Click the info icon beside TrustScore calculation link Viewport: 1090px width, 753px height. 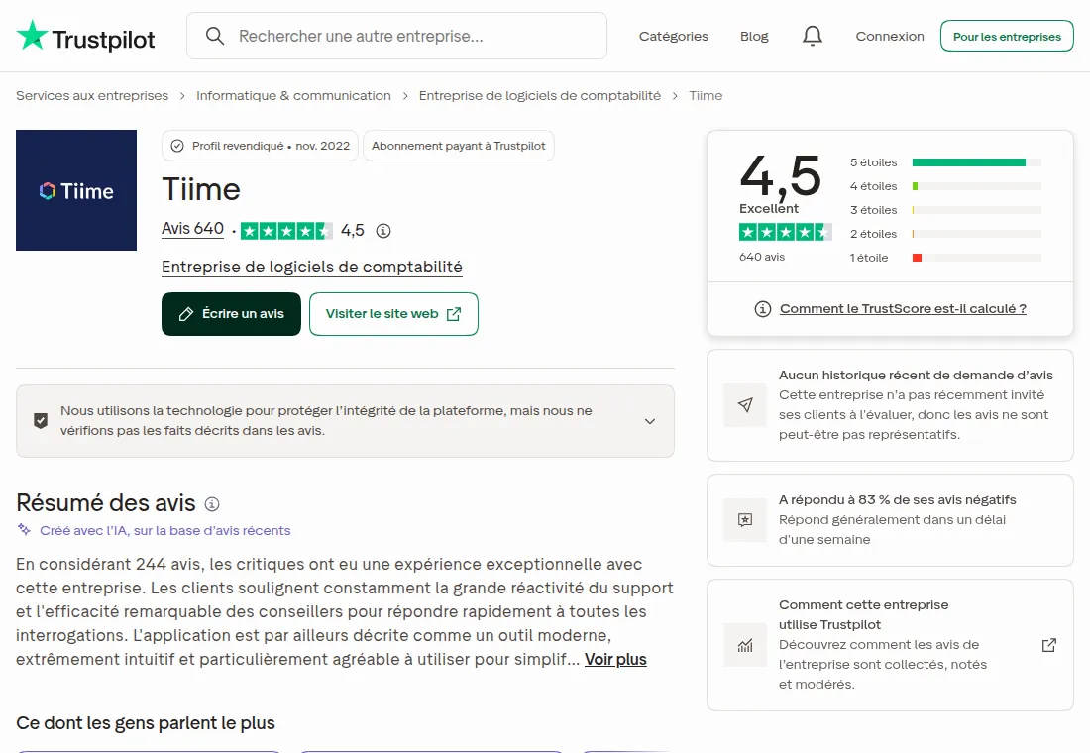[763, 309]
